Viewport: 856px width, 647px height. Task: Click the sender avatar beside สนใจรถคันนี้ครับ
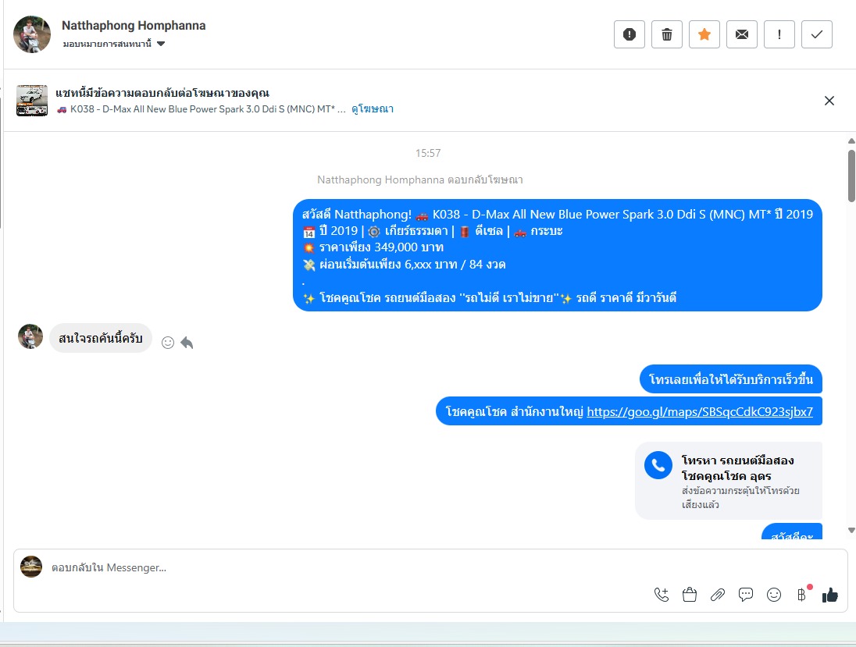pyautogui.click(x=30, y=336)
